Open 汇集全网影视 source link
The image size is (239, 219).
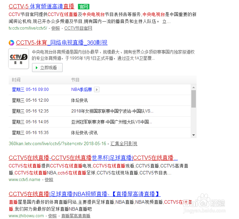[124, 143]
